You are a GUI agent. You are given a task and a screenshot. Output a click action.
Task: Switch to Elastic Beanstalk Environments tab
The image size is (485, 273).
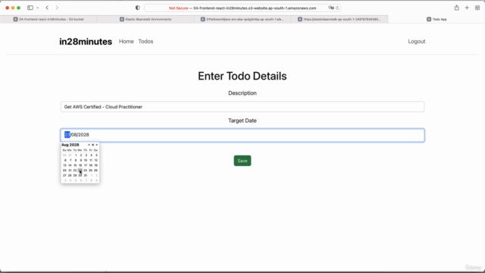coord(145,19)
